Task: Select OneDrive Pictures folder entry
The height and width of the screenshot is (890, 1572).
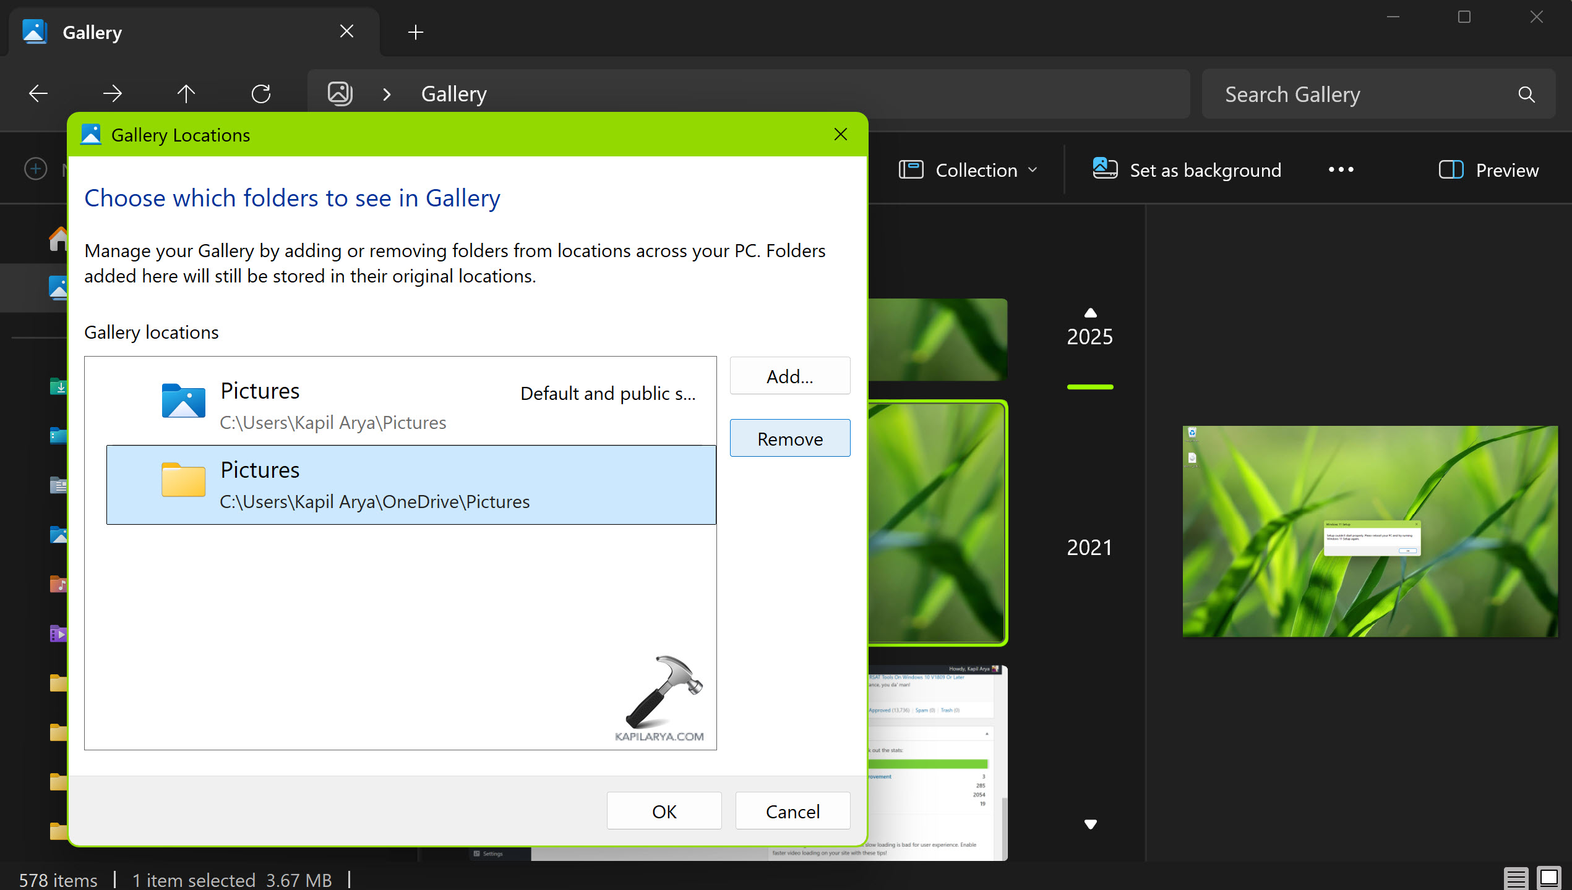Action: [411, 485]
